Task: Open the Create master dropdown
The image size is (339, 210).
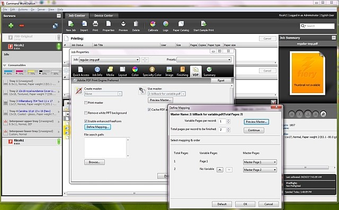Action: [x=103, y=94]
